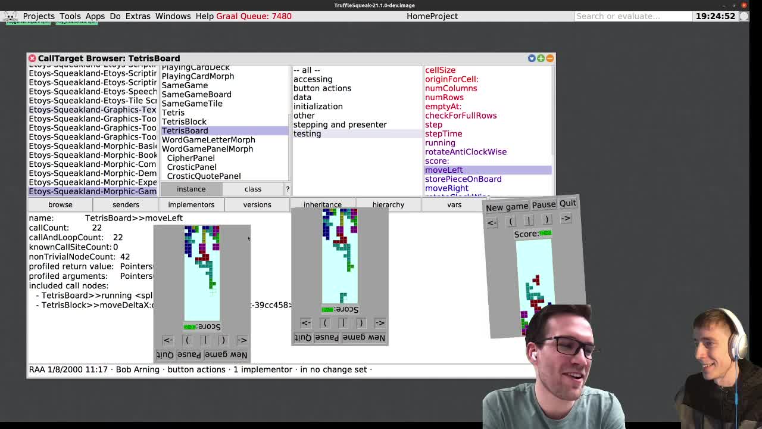Expand window with green plus icon
Screen dimensions: 762x429
pyautogui.click(x=541, y=58)
